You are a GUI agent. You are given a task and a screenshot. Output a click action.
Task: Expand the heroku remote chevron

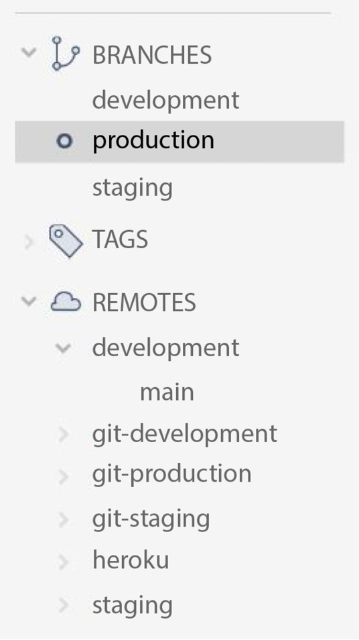tap(63, 562)
